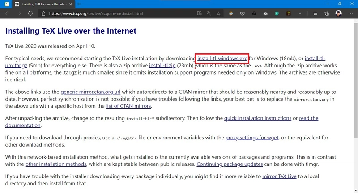Click the vertical page scrollbar thumb
This screenshot has height=193, width=358.
[356, 80]
